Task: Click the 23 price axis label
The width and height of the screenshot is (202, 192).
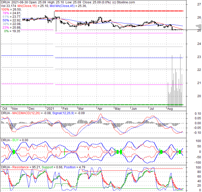Action: click(199, 57)
